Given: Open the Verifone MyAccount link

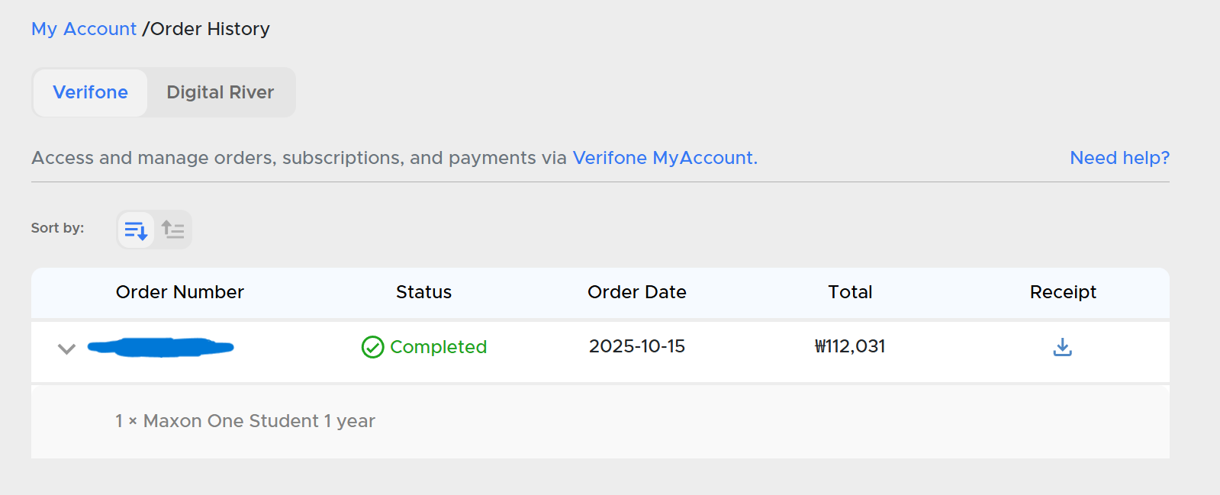Looking at the screenshot, I should 665,158.
